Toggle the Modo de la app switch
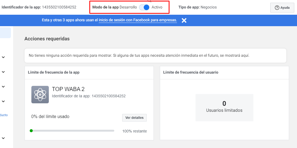The width and height of the screenshot is (297, 148). tap(144, 7)
